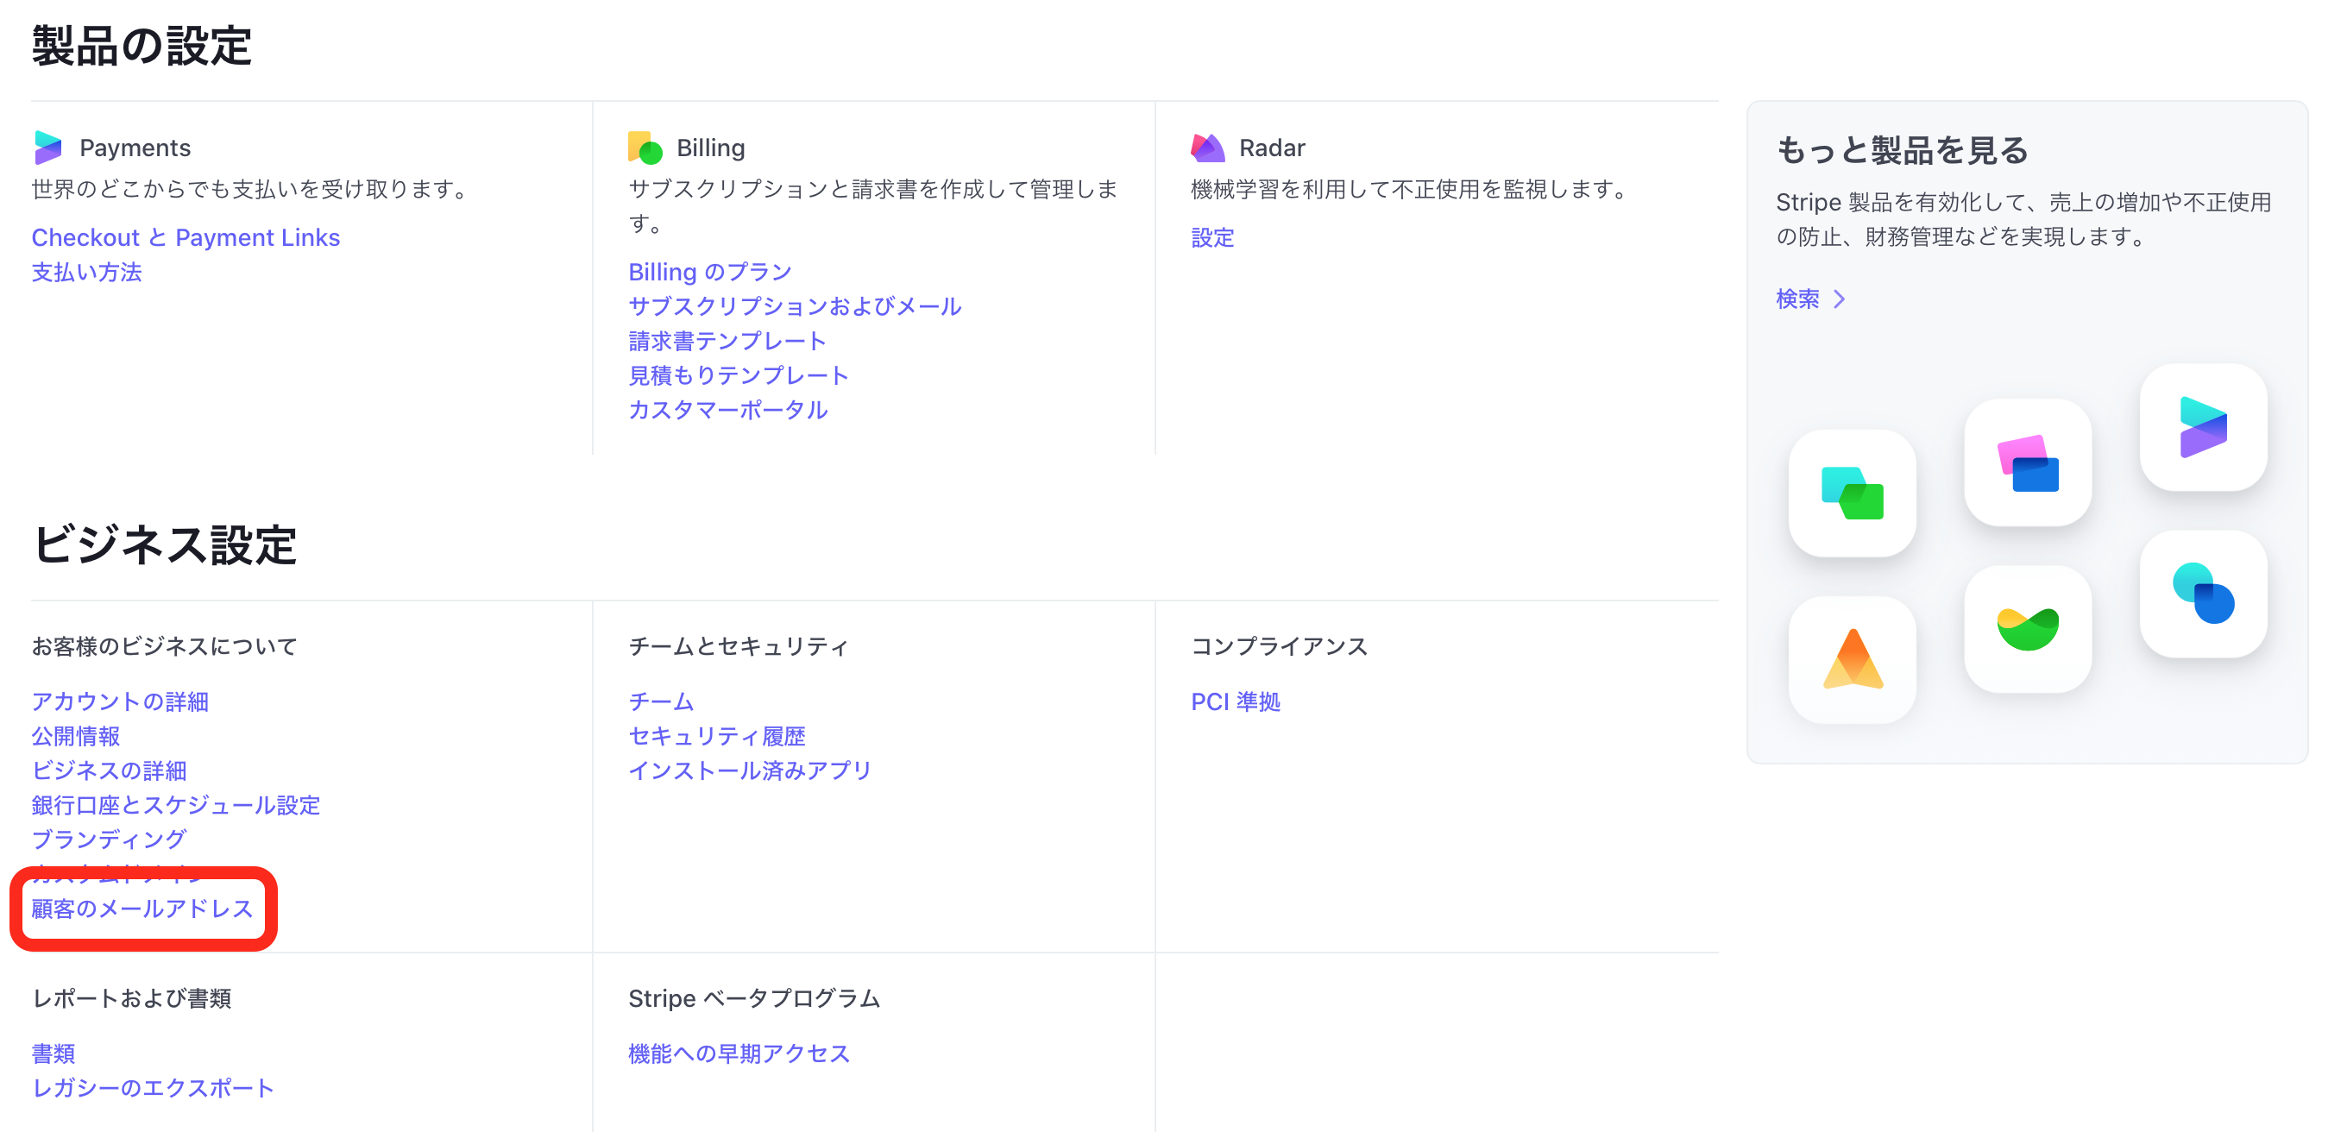This screenshot has height=1132, width=2347.
Task: Open PCI 準拠 compliance link
Action: click(x=1236, y=702)
